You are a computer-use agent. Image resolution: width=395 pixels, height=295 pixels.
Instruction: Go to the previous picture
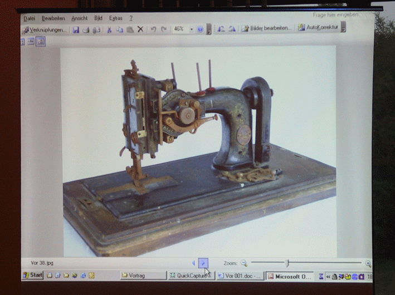coord(193,263)
